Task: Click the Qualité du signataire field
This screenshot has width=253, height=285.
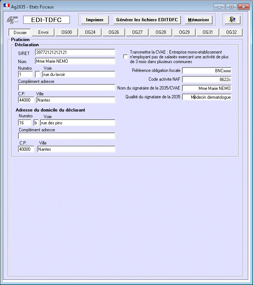Action: click(x=207, y=97)
